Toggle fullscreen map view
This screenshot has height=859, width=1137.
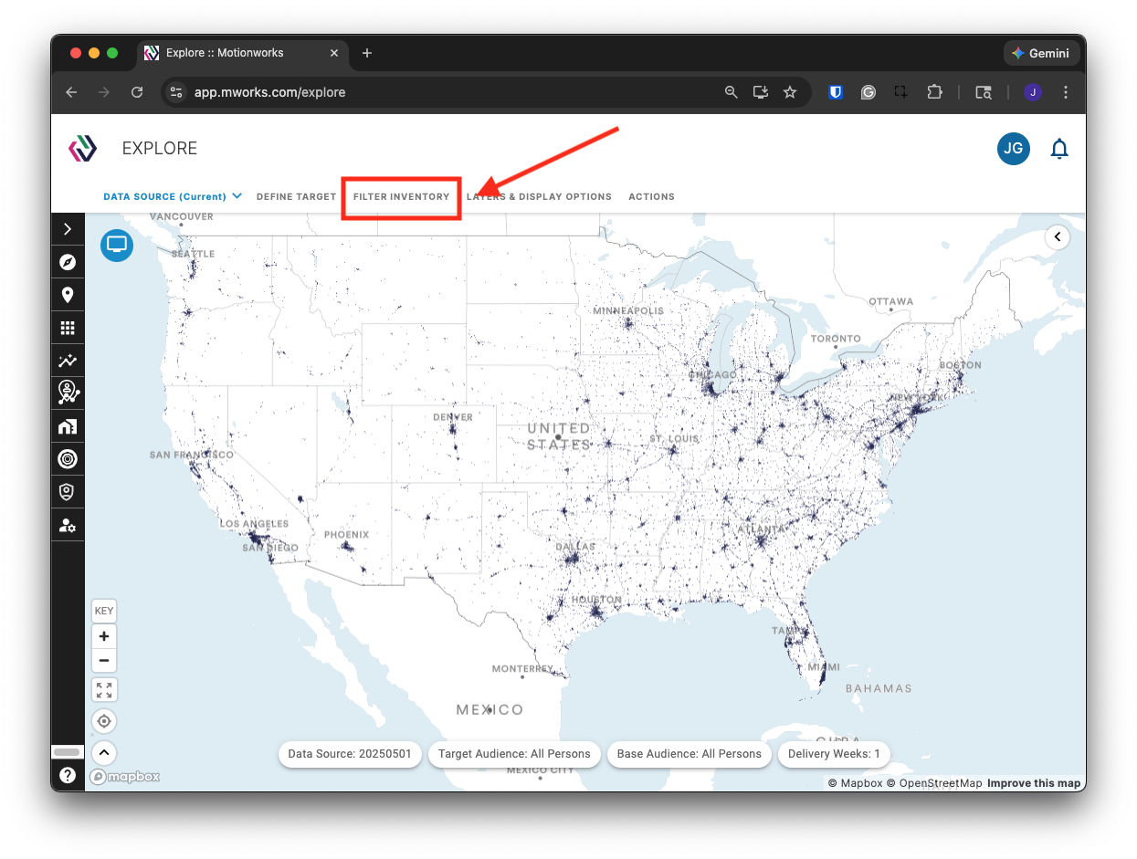(x=104, y=690)
